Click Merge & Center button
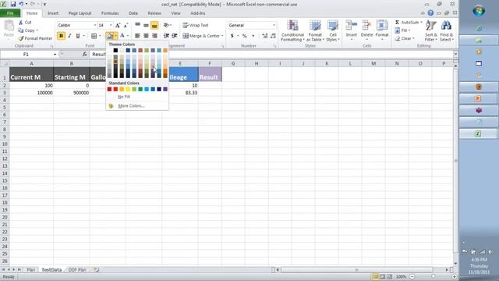The image size is (499, 281). tap(200, 36)
